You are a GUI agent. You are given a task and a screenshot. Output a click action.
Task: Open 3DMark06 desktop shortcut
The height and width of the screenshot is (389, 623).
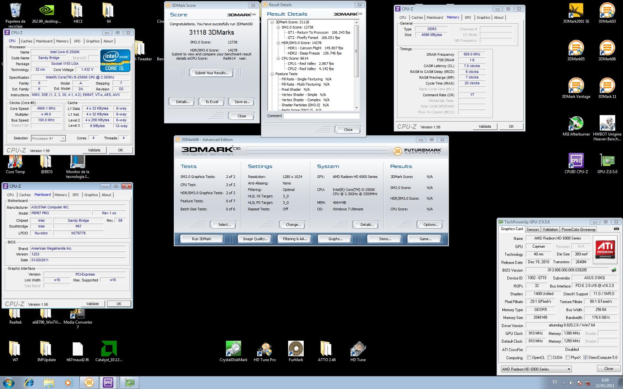tap(607, 50)
